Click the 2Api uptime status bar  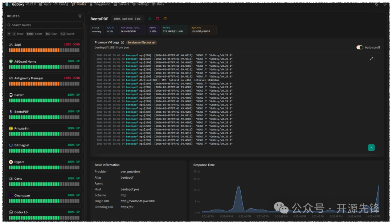pyautogui.click(x=44, y=50)
